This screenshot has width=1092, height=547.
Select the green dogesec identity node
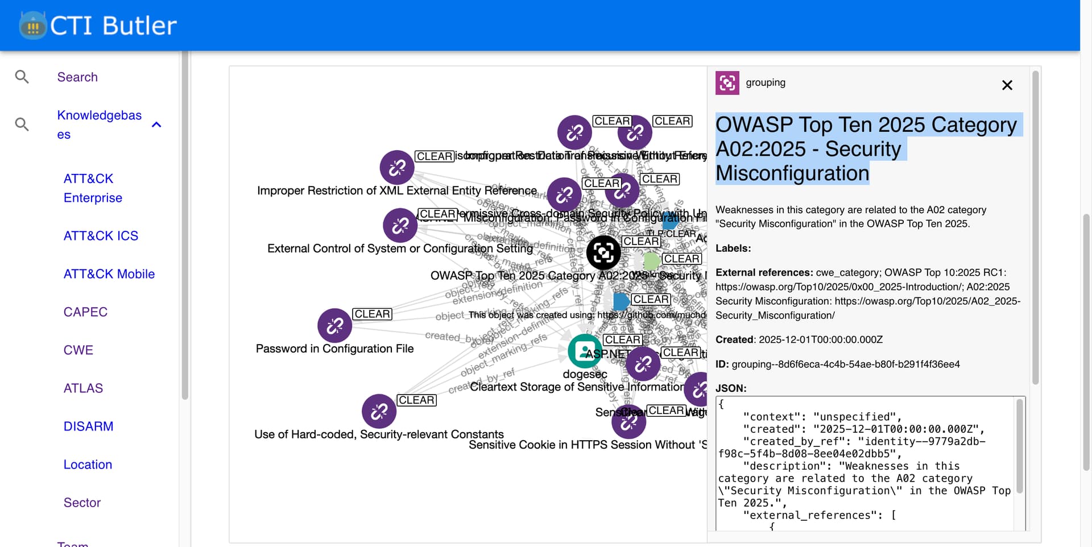(584, 351)
